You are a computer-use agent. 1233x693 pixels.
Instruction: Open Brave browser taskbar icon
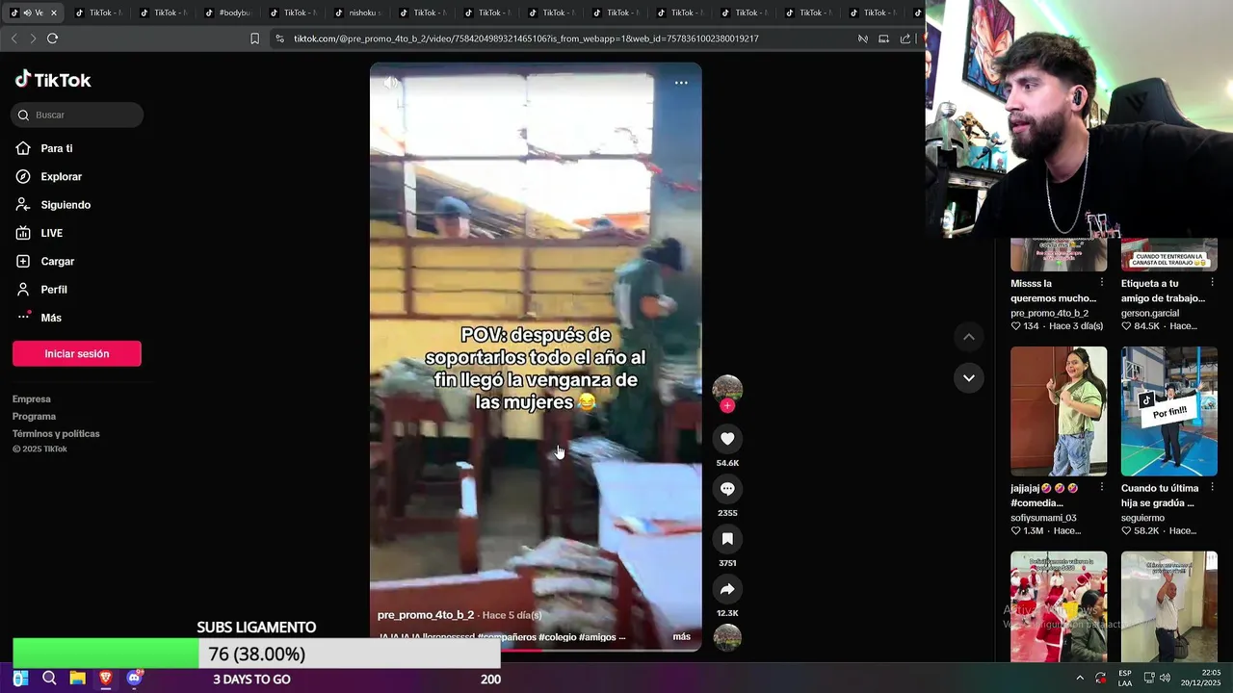106,679
